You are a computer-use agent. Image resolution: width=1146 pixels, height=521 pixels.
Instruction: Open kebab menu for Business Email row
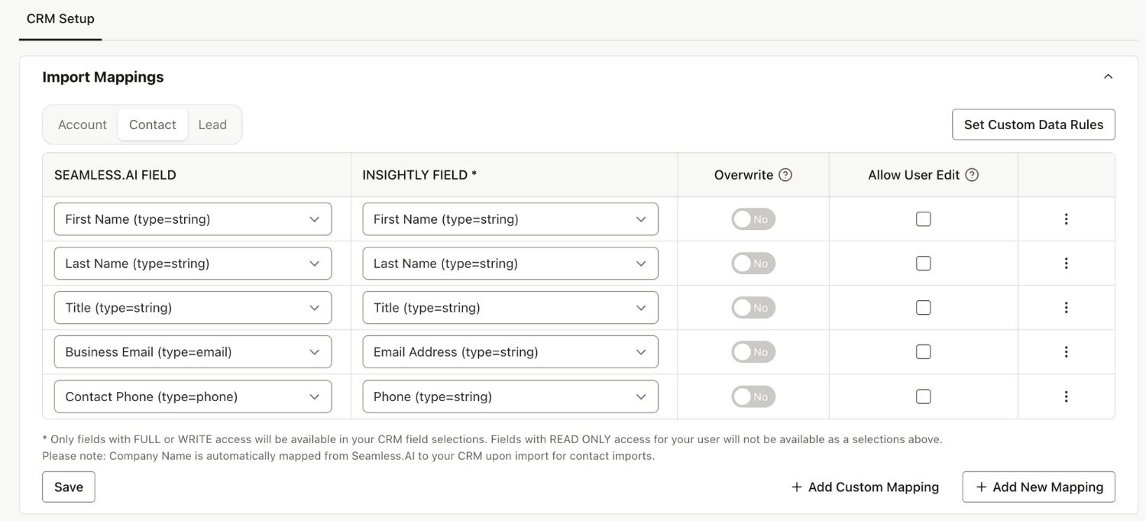(1066, 352)
